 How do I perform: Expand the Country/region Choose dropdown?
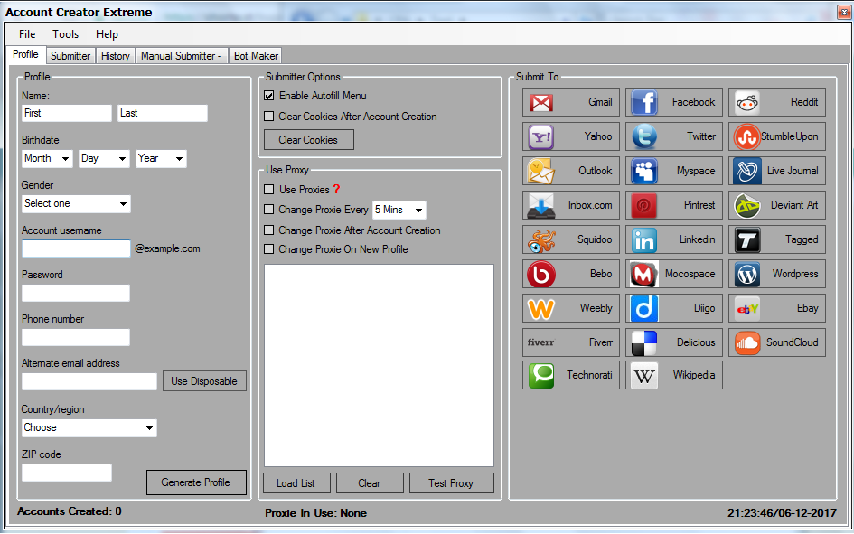tap(89, 428)
